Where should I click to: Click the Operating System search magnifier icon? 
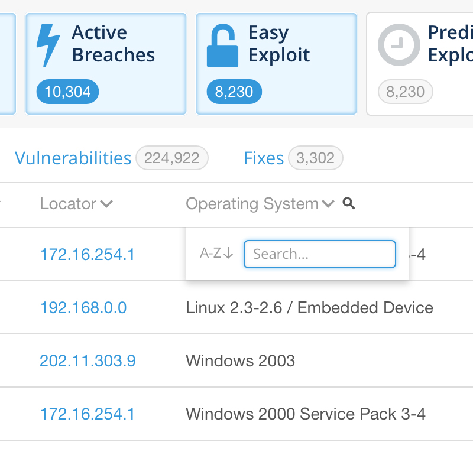pyautogui.click(x=349, y=203)
